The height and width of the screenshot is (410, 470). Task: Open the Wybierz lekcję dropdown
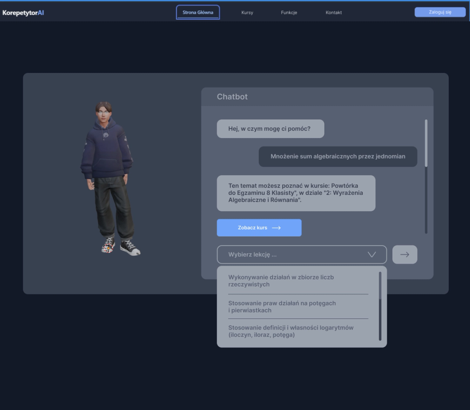tap(301, 254)
